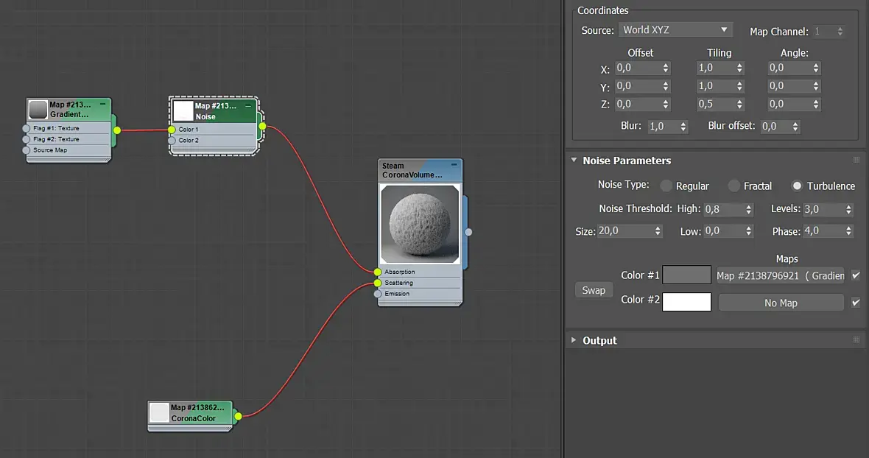Image resolution: width=869 pixels, height=458 pixels.
Task: Click the Gradient node's output socket
Action: point(116,130)
